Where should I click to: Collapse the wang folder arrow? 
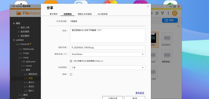[x=19, y=58]
